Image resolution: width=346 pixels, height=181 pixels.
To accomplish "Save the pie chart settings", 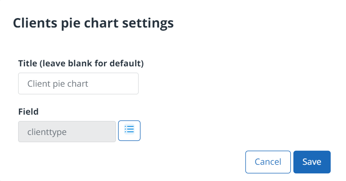I will (x=312, y=162).
